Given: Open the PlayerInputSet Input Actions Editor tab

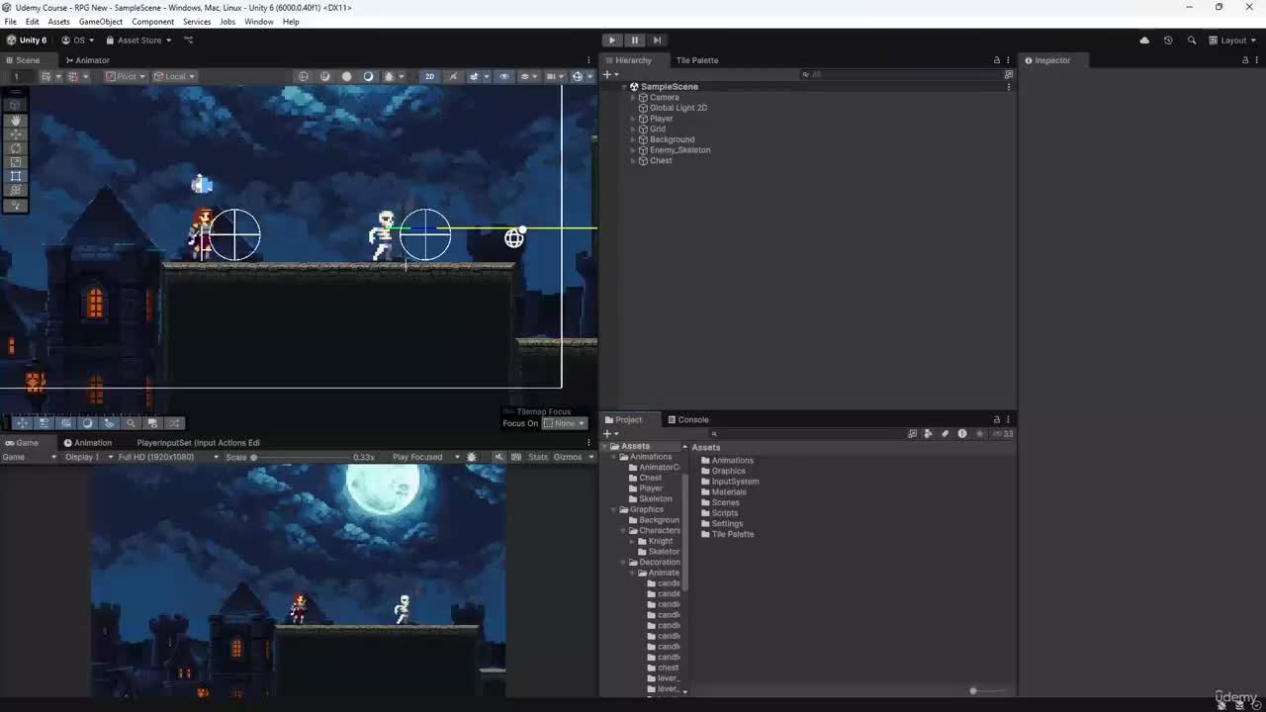Looking at the screenshot, I should (198, 443).
